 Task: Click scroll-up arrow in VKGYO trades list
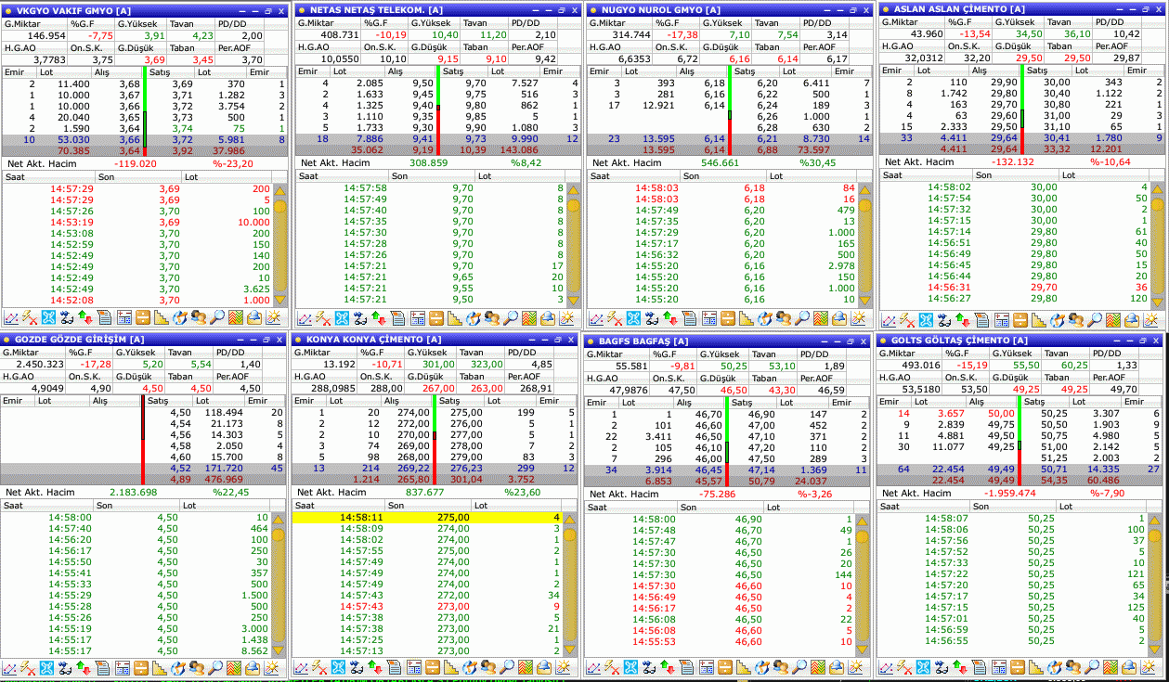(281, 189)
